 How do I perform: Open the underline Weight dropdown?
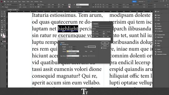click(76, 47)
